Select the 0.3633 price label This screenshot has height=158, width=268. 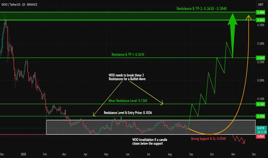coord(261,20)
